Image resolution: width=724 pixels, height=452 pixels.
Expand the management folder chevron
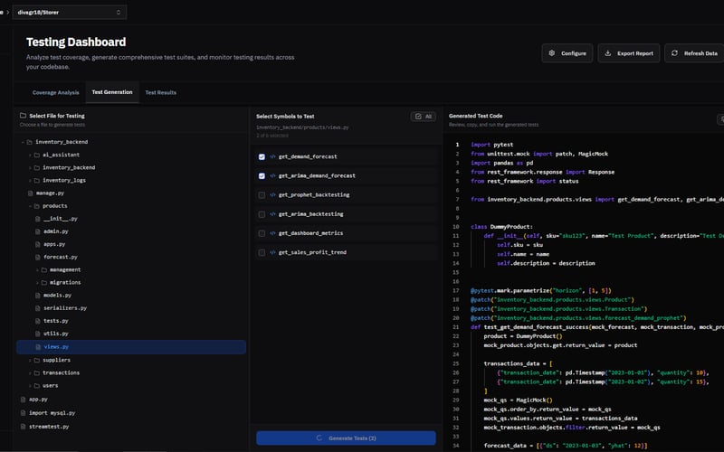point(37,269)
